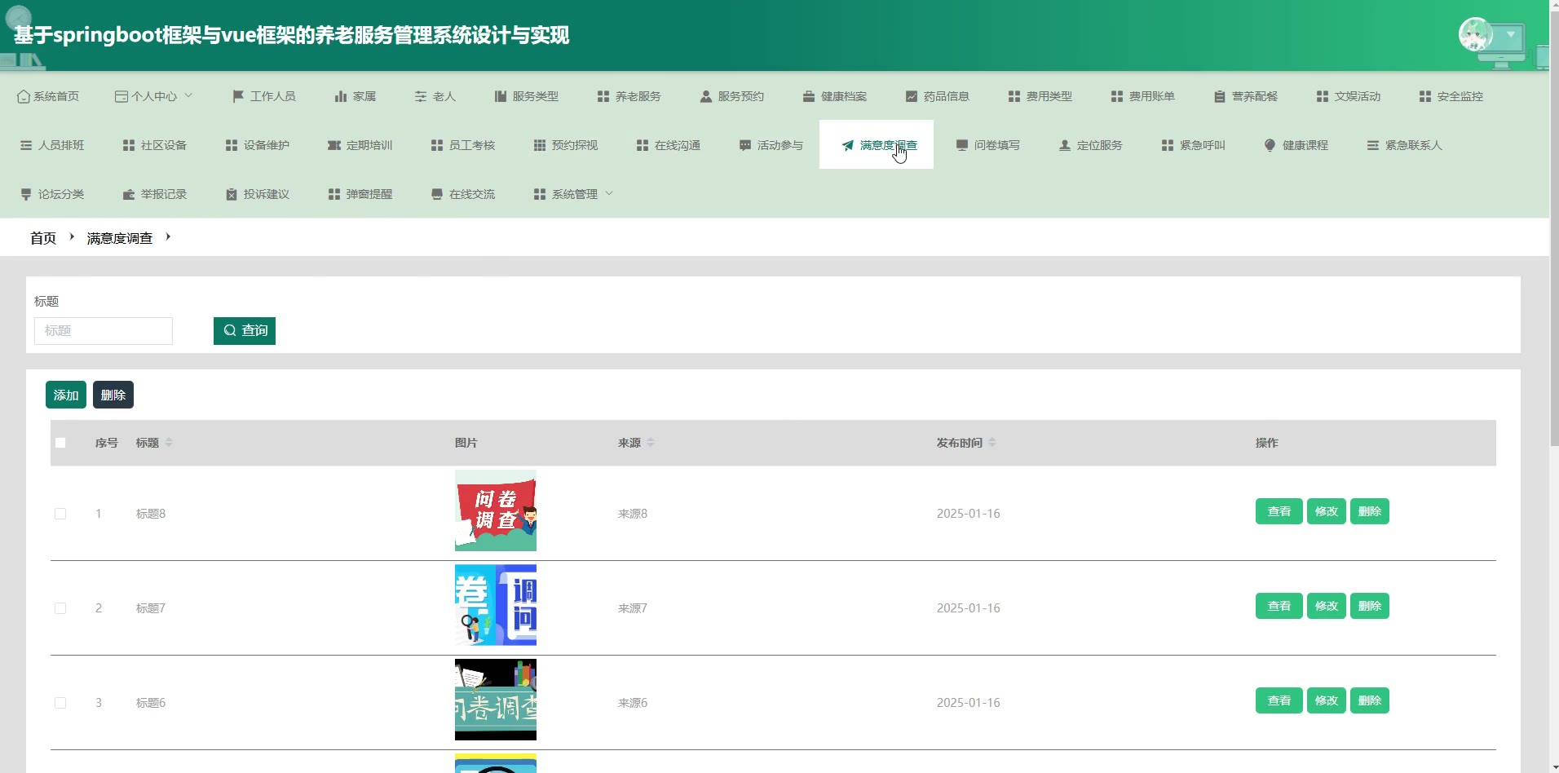Navigate to 文娱活动 menu

click(x=1349, y=96)
